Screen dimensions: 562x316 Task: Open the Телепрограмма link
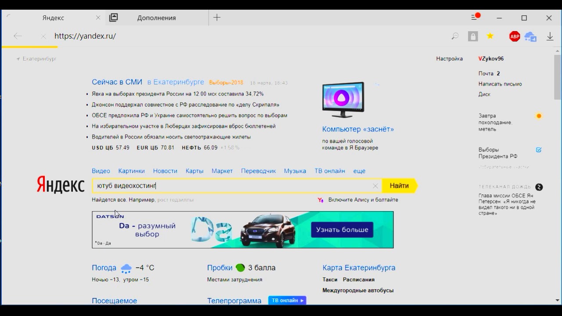pyautogui.click(x=234, y=301)
